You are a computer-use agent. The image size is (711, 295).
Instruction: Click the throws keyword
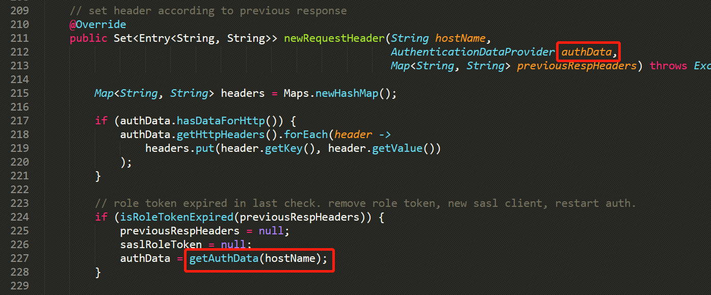(x=668, y=66)
